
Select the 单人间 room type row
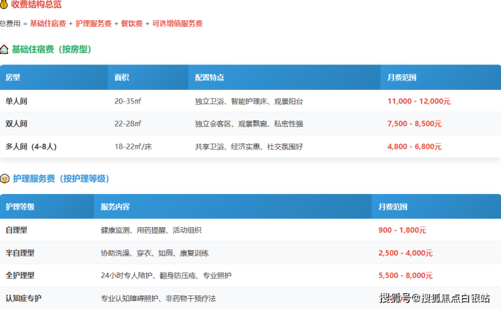(16, 101)
